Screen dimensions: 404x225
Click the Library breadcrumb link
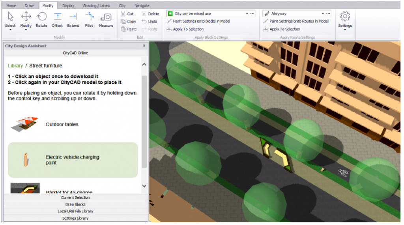[15, 66]
